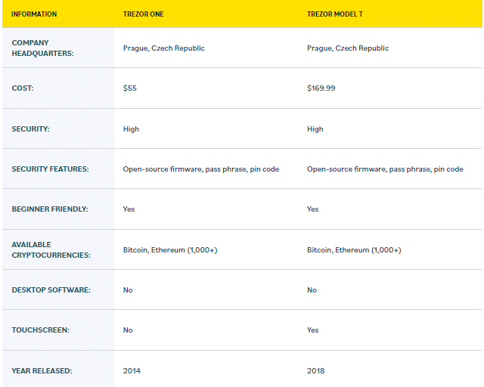Select the TREZOR ONE column header
The width and height of the screenshot is (484, 387).
(143, 14)
